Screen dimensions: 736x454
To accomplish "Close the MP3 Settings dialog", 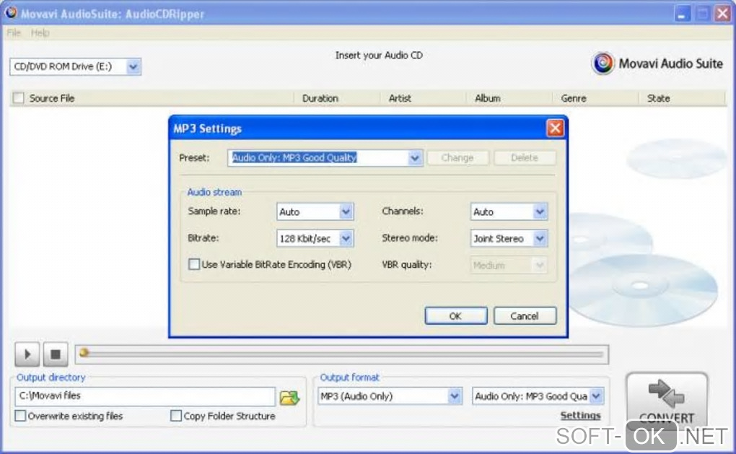I will (556, 128).
